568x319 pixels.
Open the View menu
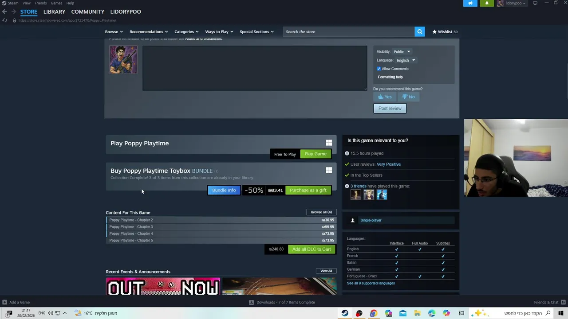tap(27, 3)
